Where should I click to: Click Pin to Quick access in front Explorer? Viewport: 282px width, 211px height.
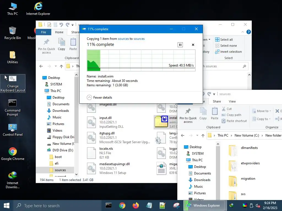coord(188,116)
